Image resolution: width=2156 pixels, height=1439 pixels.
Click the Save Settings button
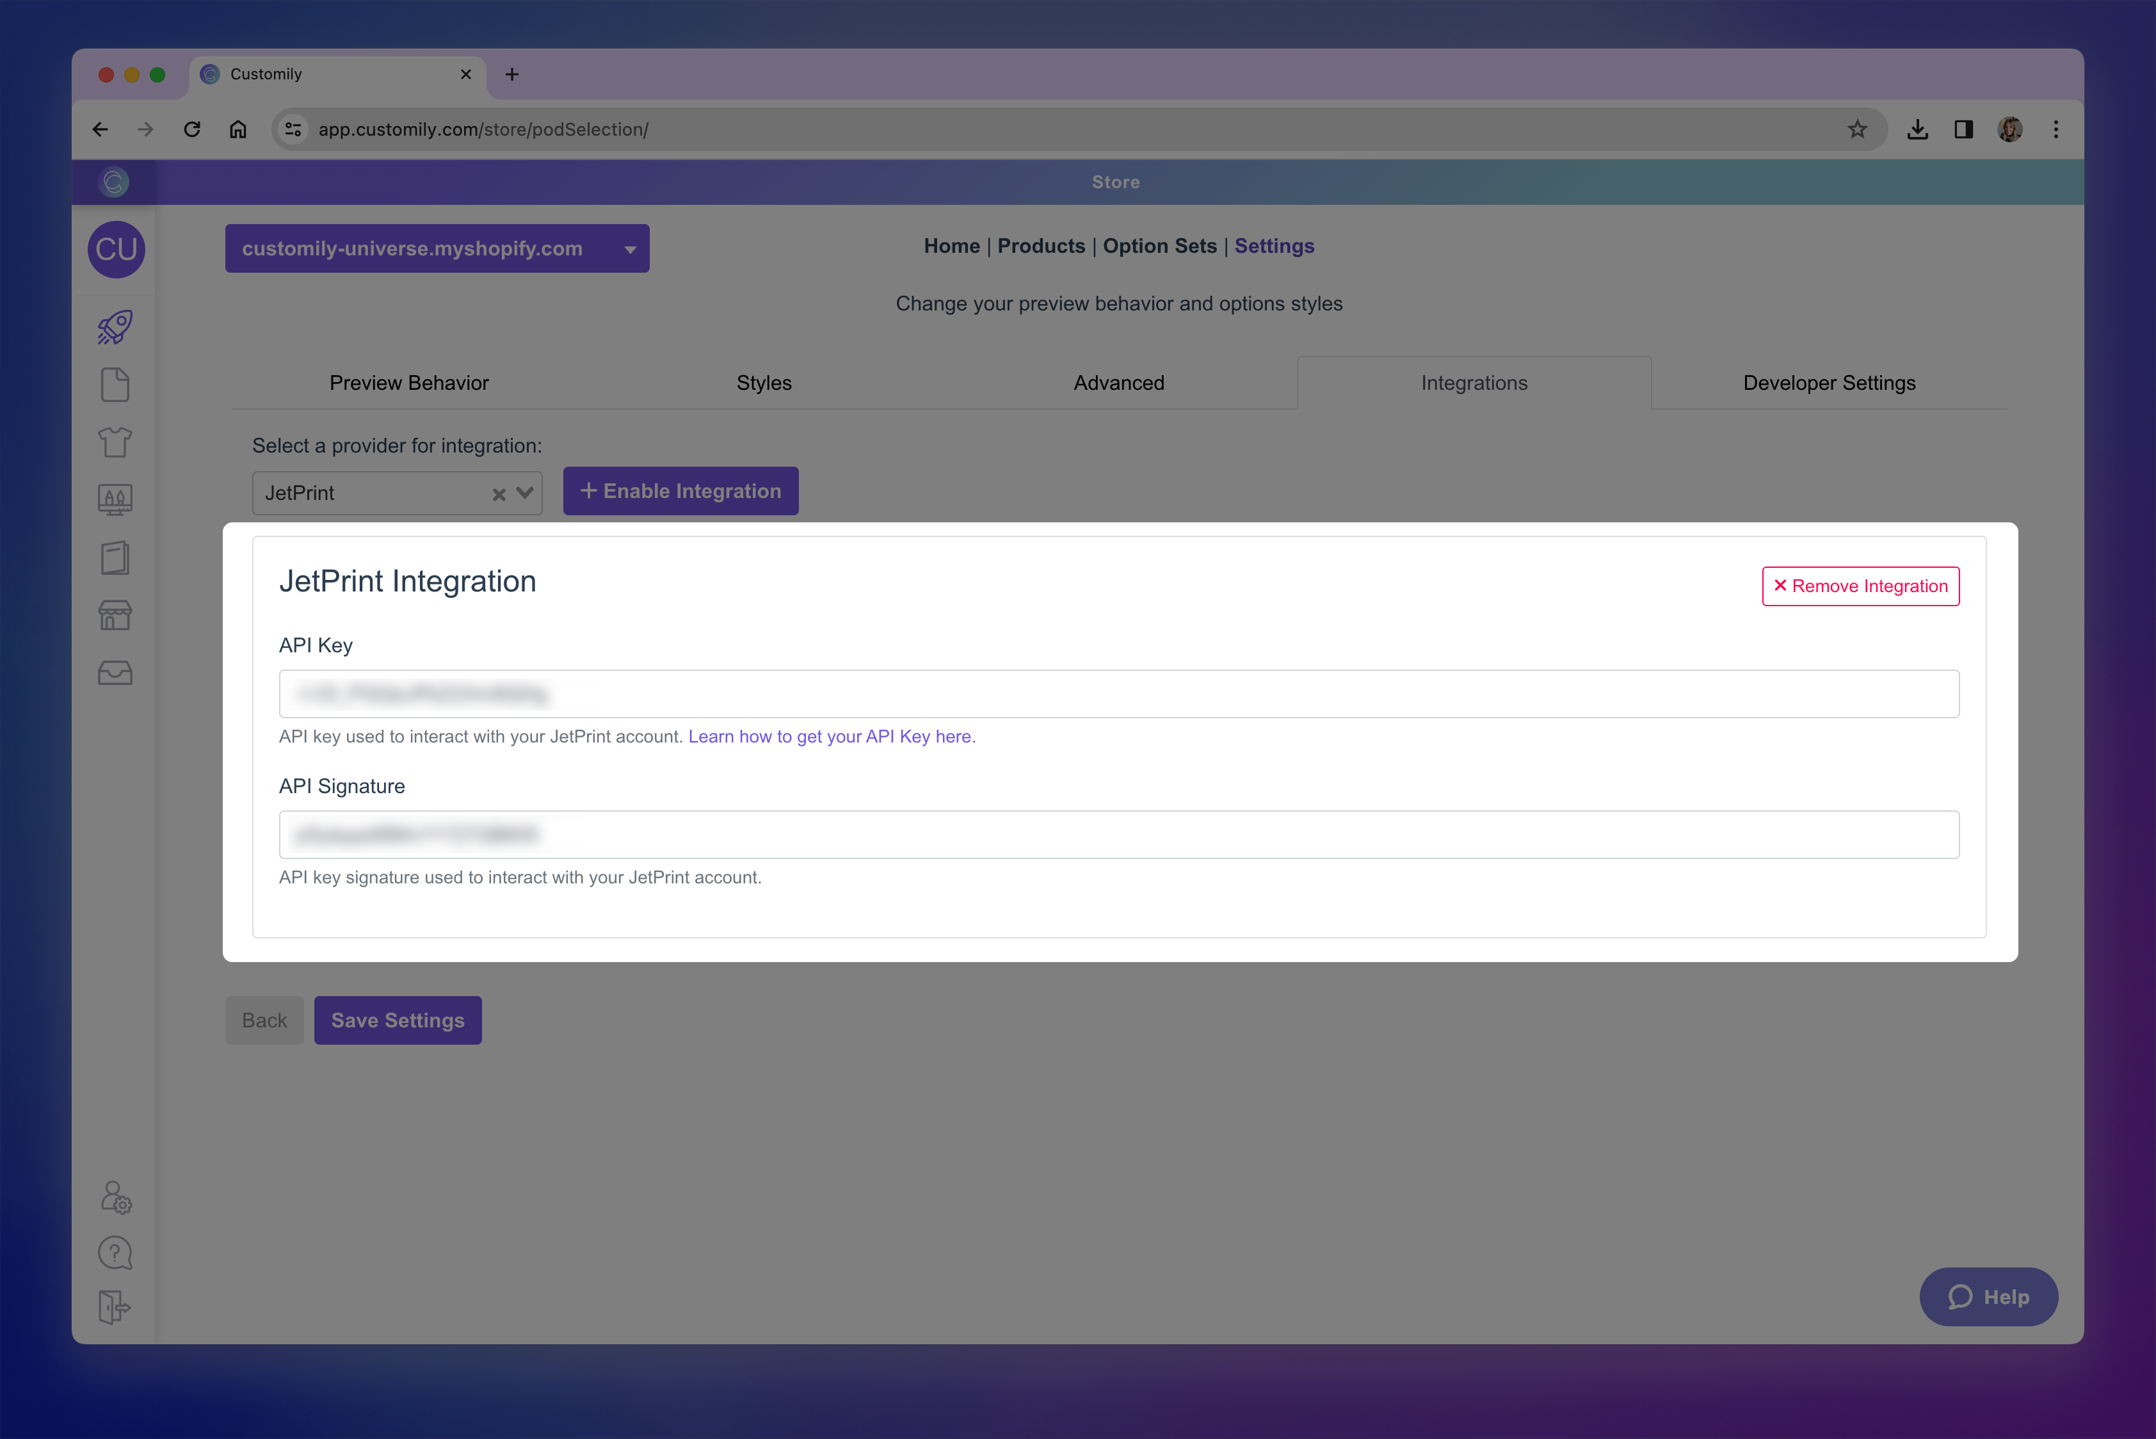[x=398, y=1020]
